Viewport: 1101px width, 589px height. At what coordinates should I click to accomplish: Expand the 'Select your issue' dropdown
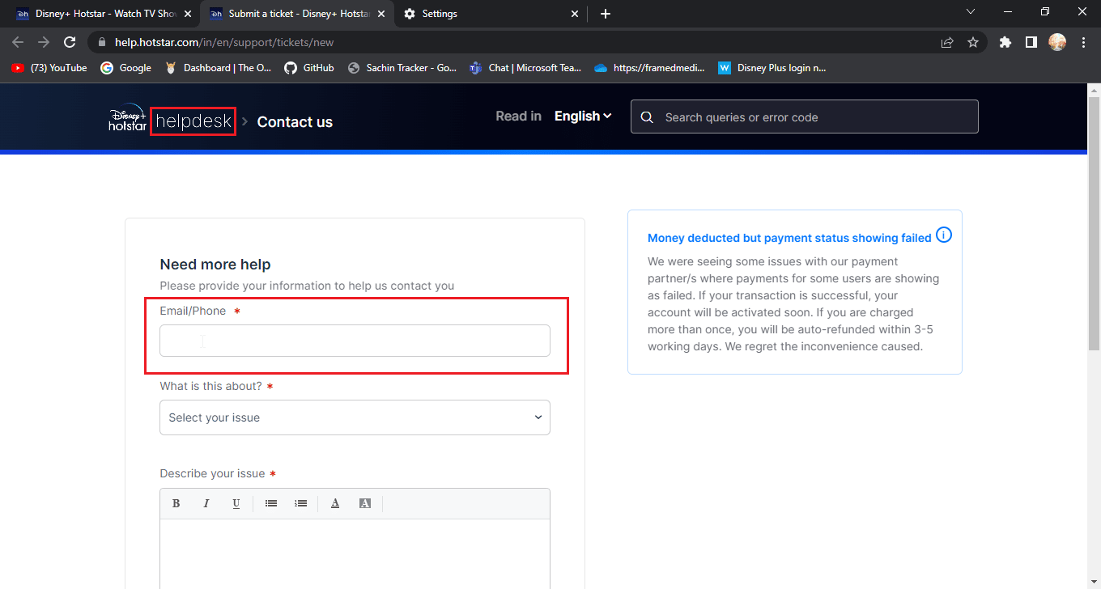355,417
